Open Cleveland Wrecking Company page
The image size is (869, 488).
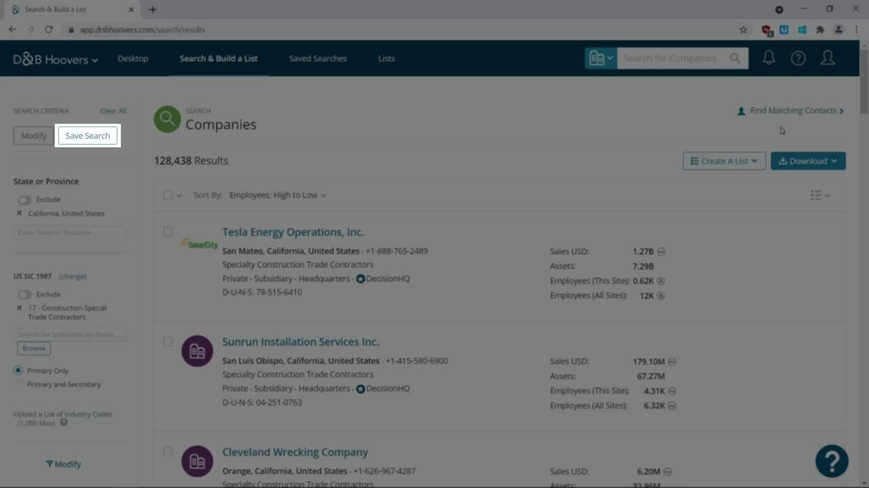click(295, 452)
